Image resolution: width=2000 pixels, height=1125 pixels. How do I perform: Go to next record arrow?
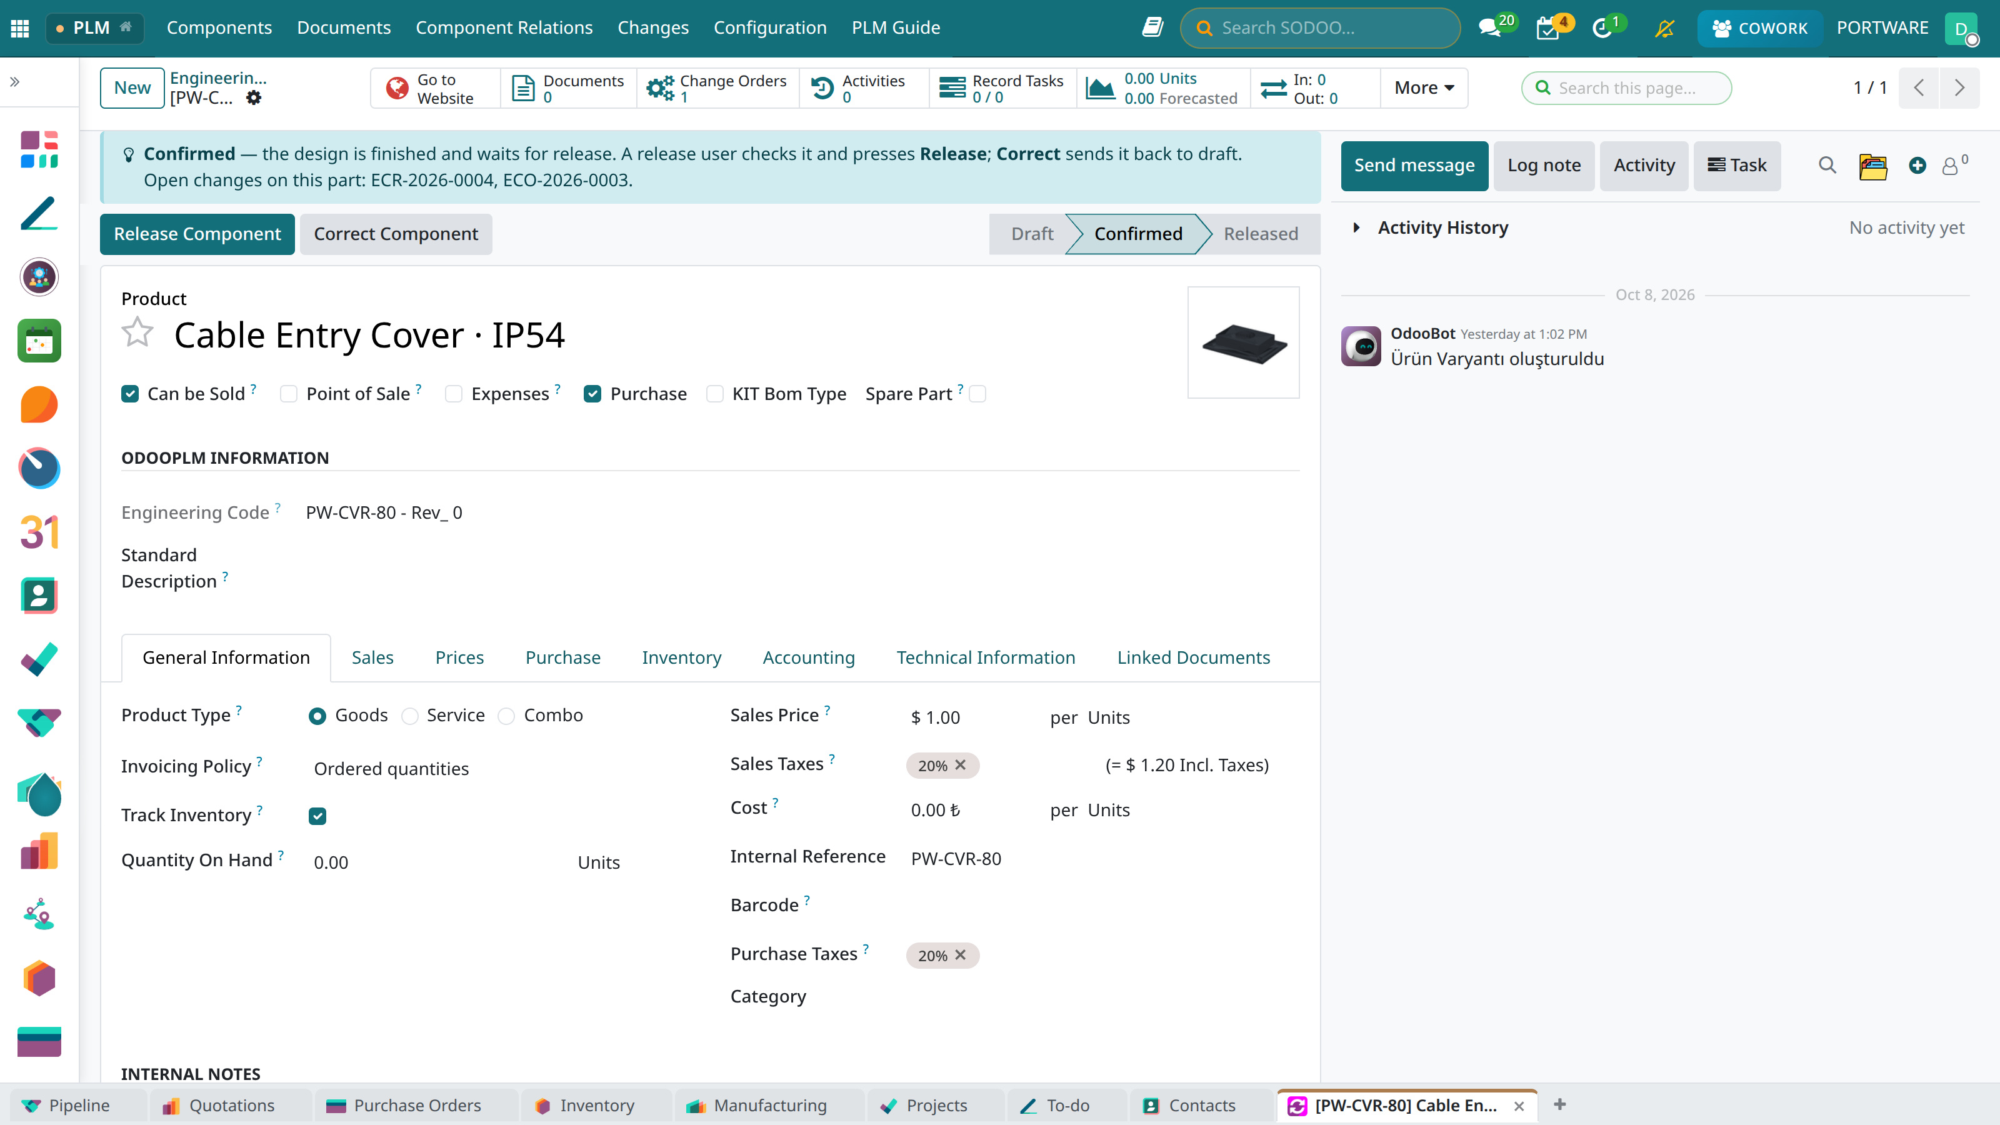pyautogui.click(x=1959, y=87)
